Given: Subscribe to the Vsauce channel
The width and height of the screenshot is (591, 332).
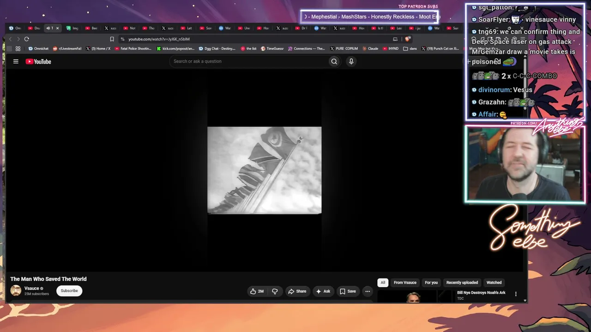Looking at the screenshot, I should click(69, 291).
